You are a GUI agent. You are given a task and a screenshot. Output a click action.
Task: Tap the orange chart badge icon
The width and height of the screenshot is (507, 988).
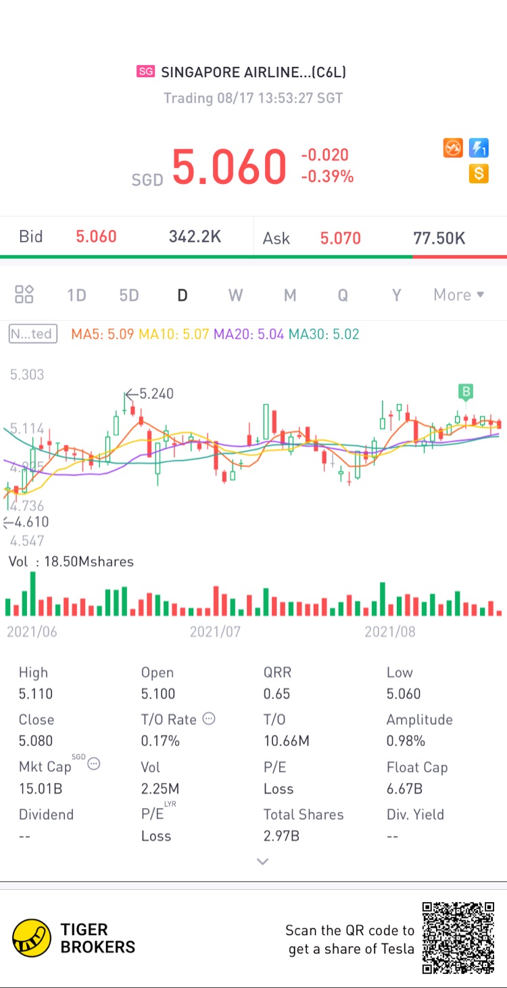click(453, 148)
